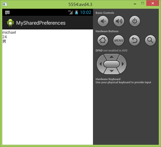
Task: Push the DPAD left arrow
Action: (100, 64)
